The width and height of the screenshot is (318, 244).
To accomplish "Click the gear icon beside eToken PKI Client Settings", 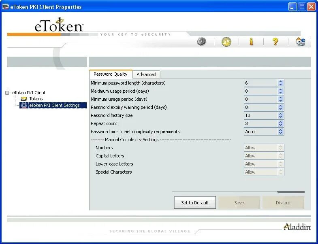I will tap(24, 105).
